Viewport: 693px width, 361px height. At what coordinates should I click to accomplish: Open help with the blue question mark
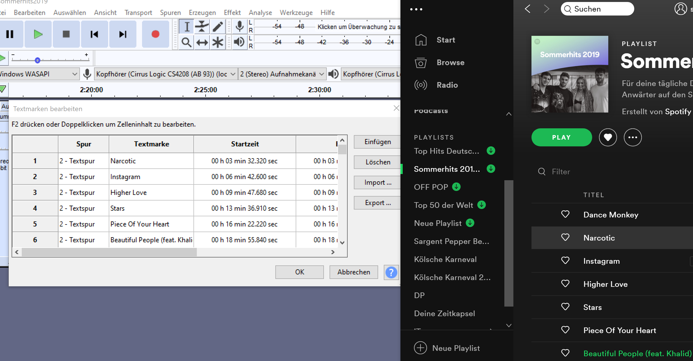tap(391, 272)
